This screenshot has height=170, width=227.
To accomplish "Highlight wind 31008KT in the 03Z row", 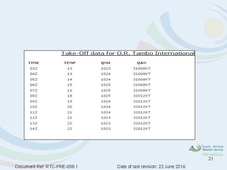I will pyautogui.click(x=142, y=68).
